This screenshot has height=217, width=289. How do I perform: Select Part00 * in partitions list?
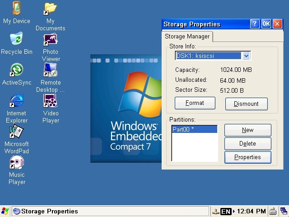(x=195, y=129)
